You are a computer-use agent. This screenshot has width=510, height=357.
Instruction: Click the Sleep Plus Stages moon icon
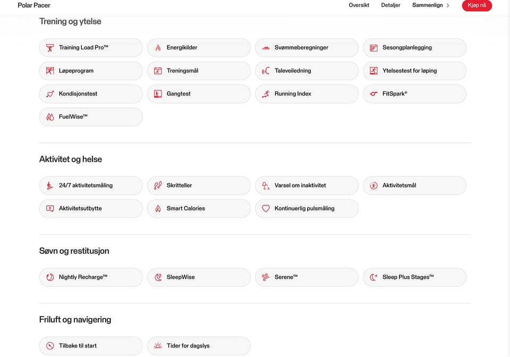[x=373, y=277]
